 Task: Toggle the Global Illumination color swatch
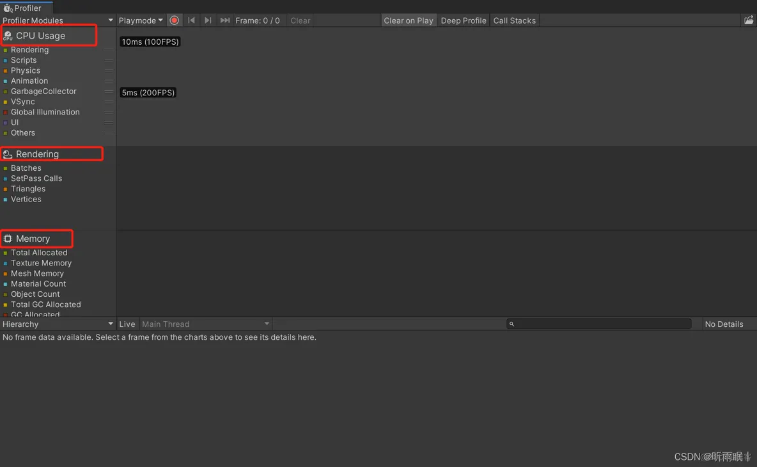5,113
